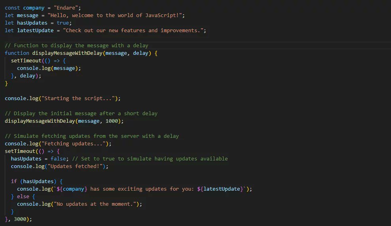Screen dimensions: 391x226
Task: Click the setTimeout call below "Fetching updates..."
Action: [x=20, y=151]
